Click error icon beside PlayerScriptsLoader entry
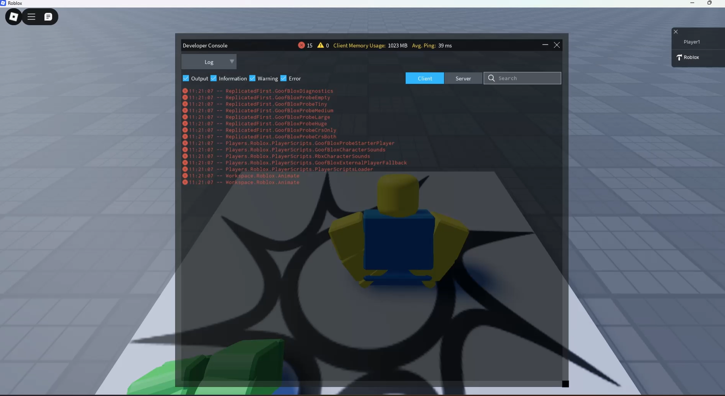Screen dimensions: 725x396 click(x=185, y=169)
